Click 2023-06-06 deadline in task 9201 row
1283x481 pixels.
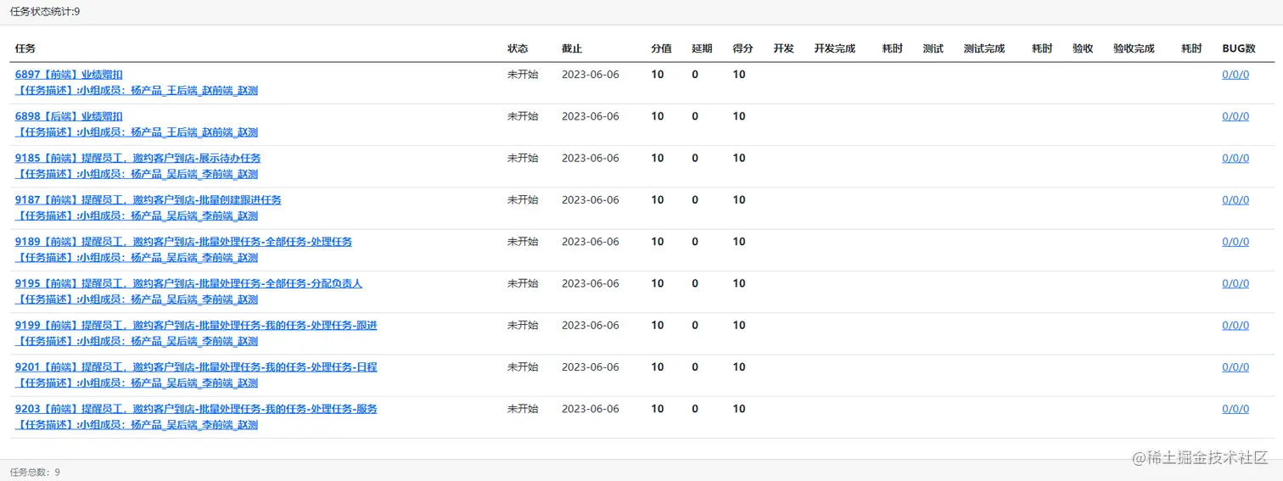591,367
